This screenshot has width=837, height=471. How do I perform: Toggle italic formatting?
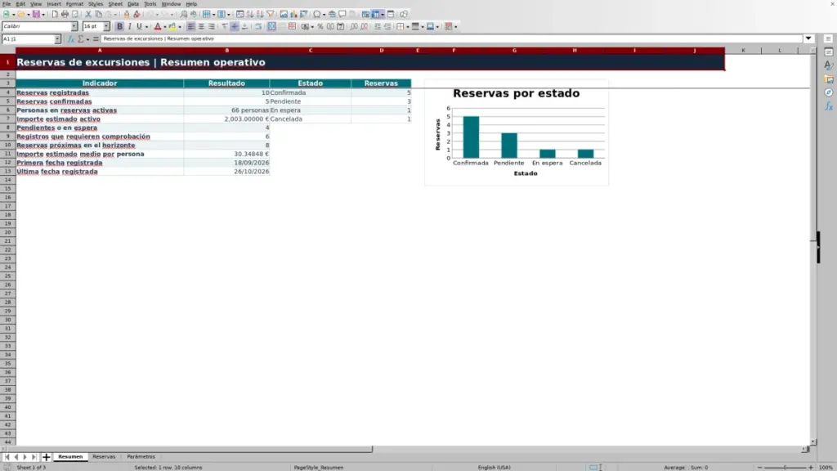click(129, 27)
